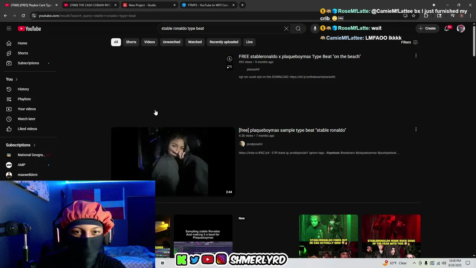Image resolution: width=476 pixels, height=268 pixels.
Task: Open the "Sampling stable Ronaldo" short thumbnail
Action: (203, 236)
